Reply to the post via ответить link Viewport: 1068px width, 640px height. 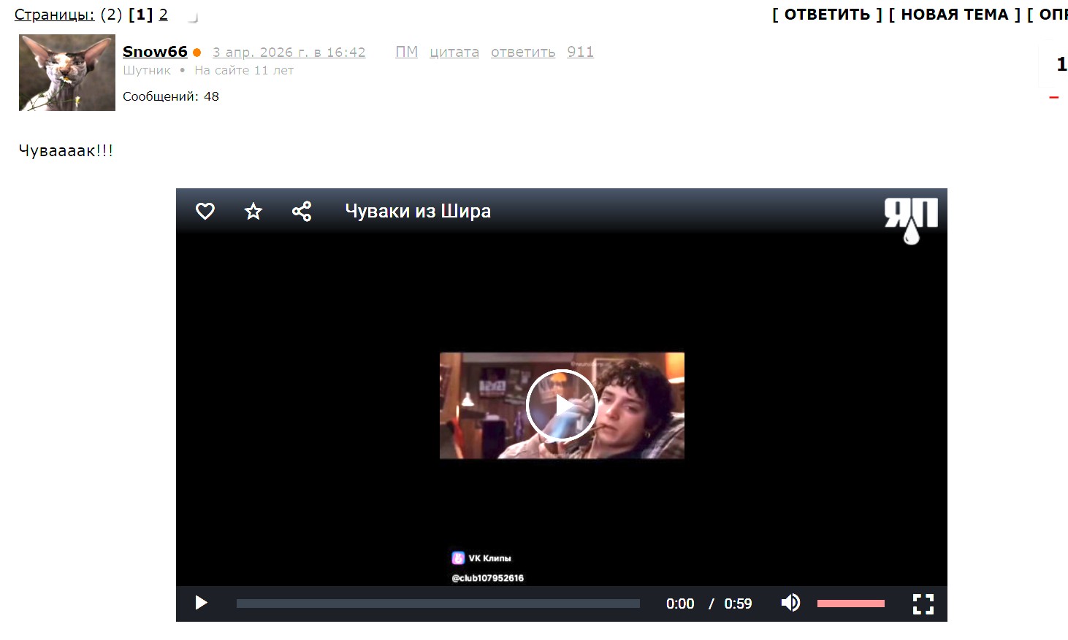point(523,53)
